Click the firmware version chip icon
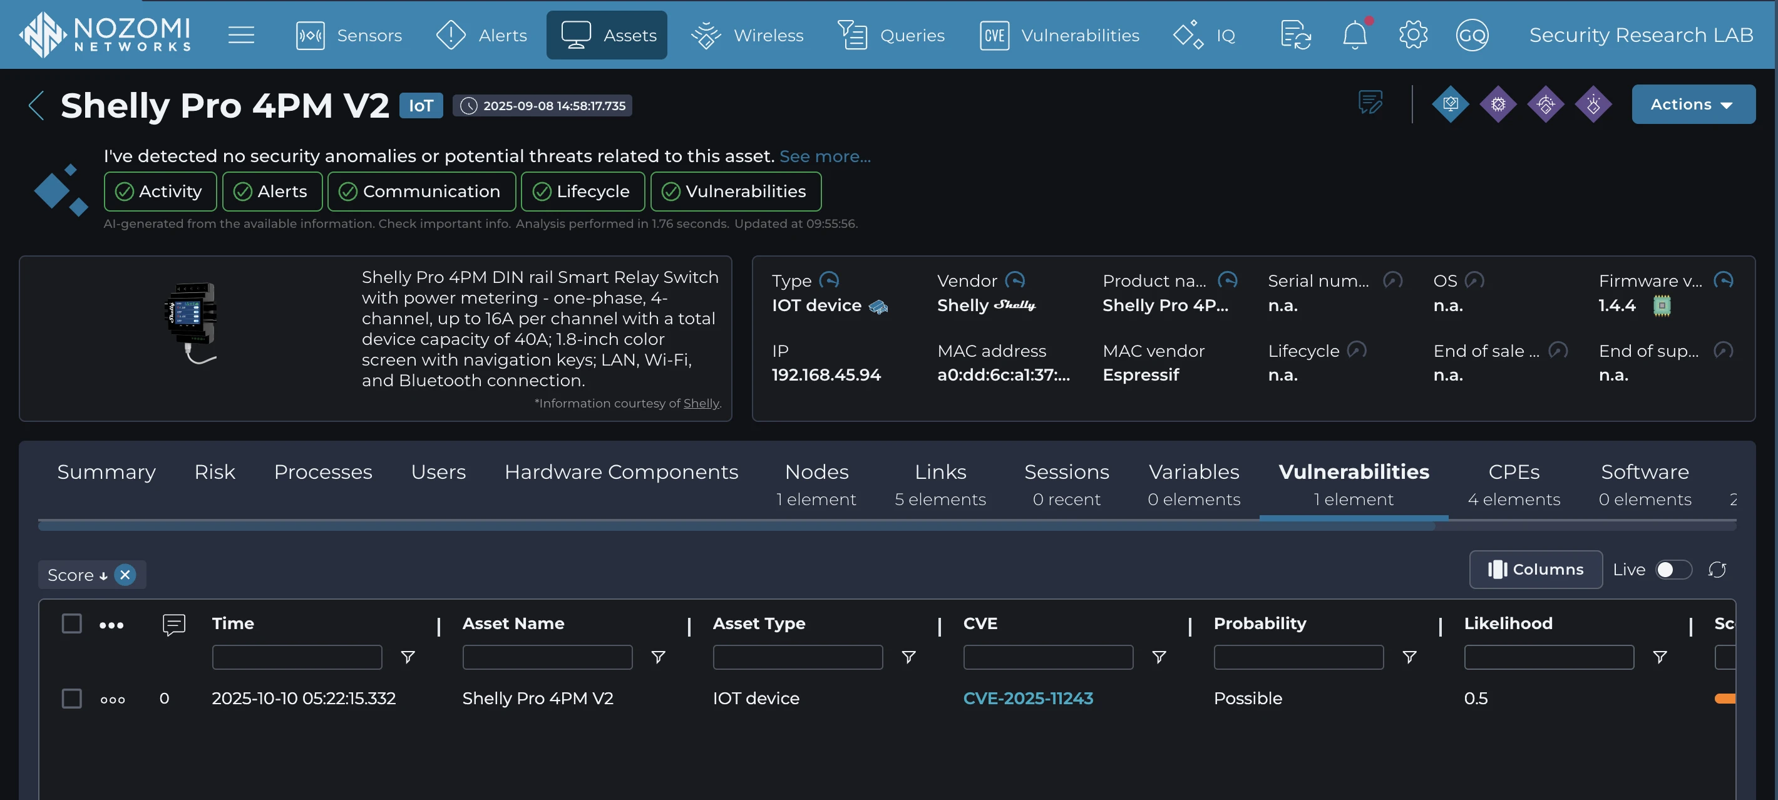This screenshot has height=800, width=1778. pos(1662,305)
